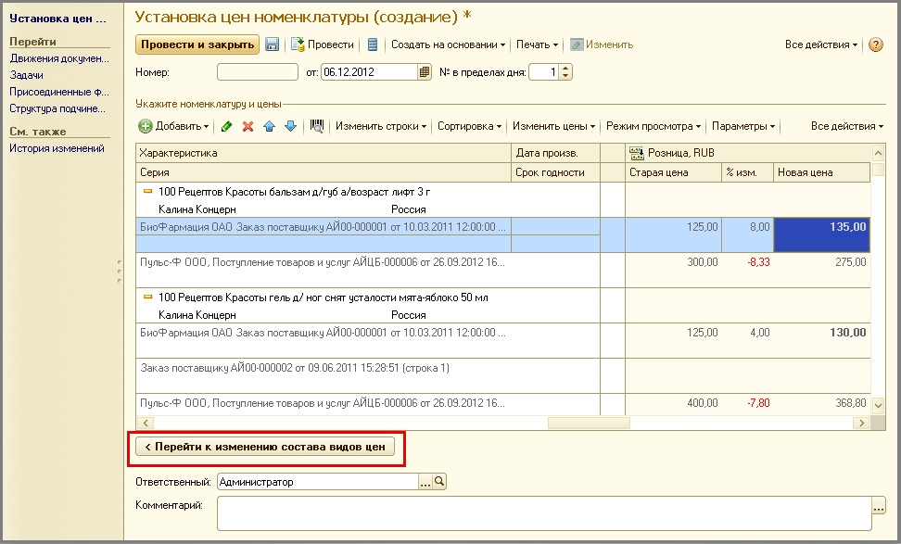Click the Новая цена column header
Viewport: 901px width, 544px height.
pyautogui.click(x=821, y=172)
